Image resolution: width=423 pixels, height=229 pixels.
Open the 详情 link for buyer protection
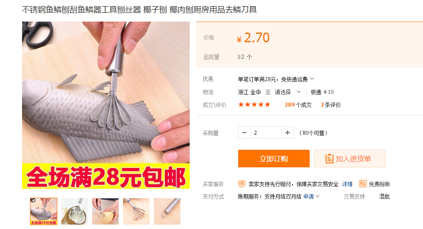[x=347, y=184]
